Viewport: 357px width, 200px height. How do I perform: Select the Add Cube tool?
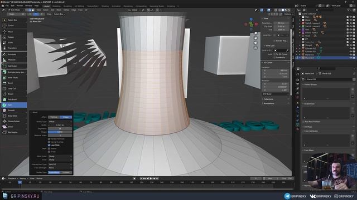coord(14,66)
